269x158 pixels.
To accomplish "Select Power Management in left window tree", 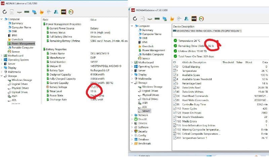I will pos(22,43).
